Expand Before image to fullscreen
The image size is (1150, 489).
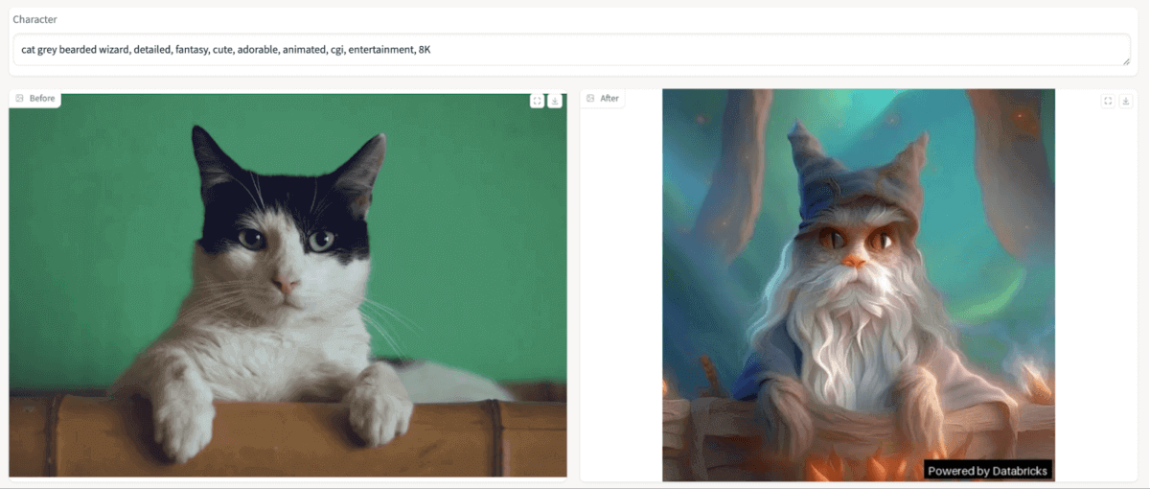tap(538, 101)
